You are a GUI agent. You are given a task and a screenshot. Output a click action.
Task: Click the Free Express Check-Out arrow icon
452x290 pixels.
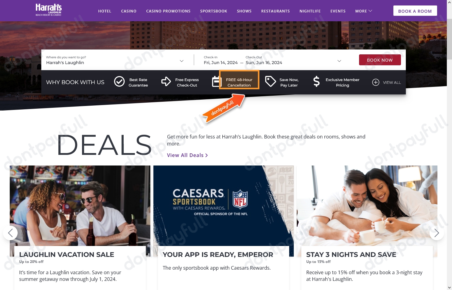click(166, 81)
